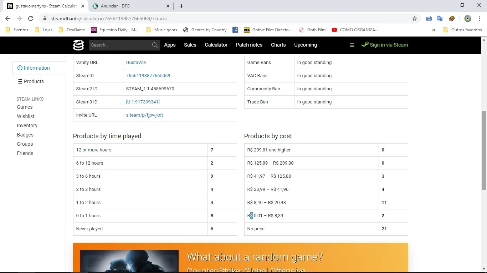Open the COMO ORGANIZA... YouTube bookmark
This screenshot has width=487, height=273.
[355, 30]
